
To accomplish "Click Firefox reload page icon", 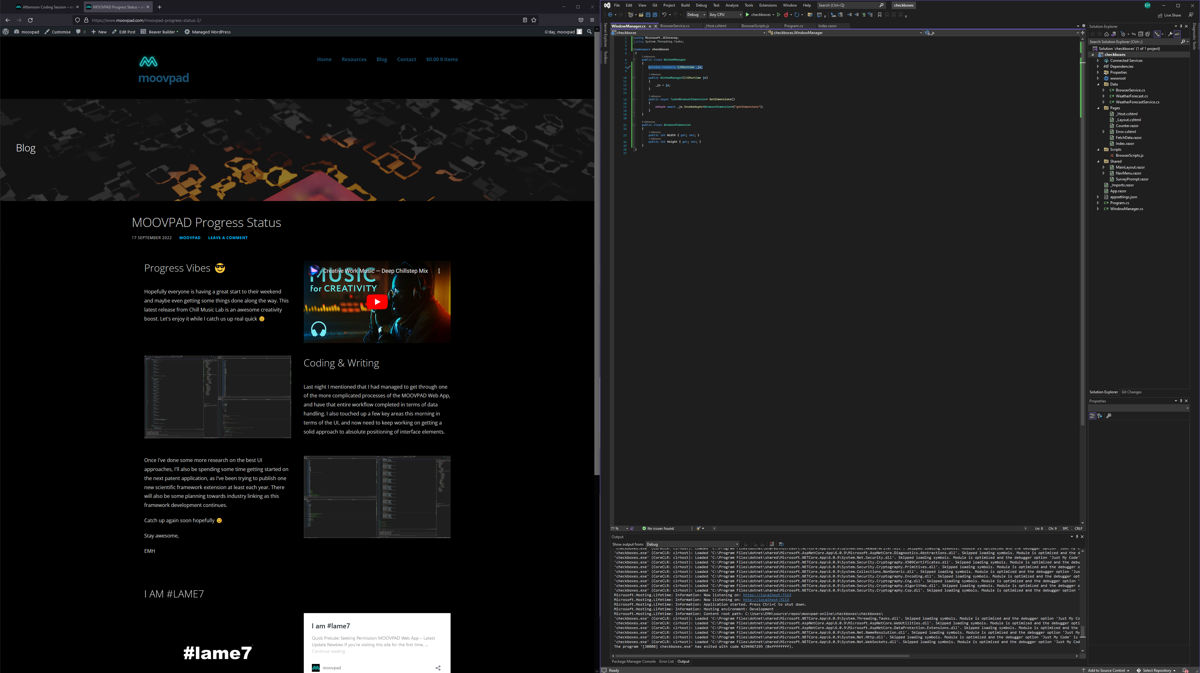I will point(30,20).
